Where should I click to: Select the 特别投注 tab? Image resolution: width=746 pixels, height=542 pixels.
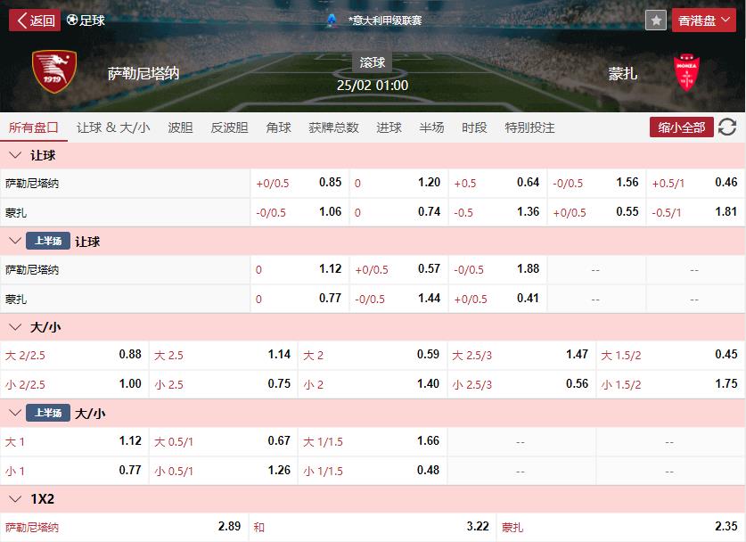point(529,127)
